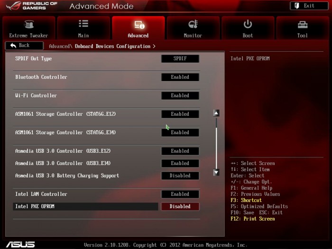Click the F2: Previous Values entry
The image size is (332, 249).
255,194
